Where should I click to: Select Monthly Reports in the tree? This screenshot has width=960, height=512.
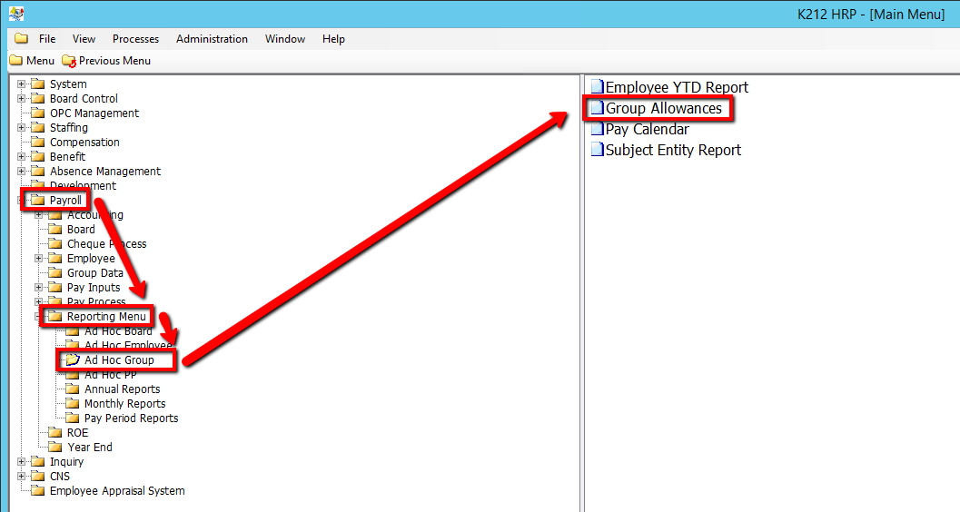point(124,404)
